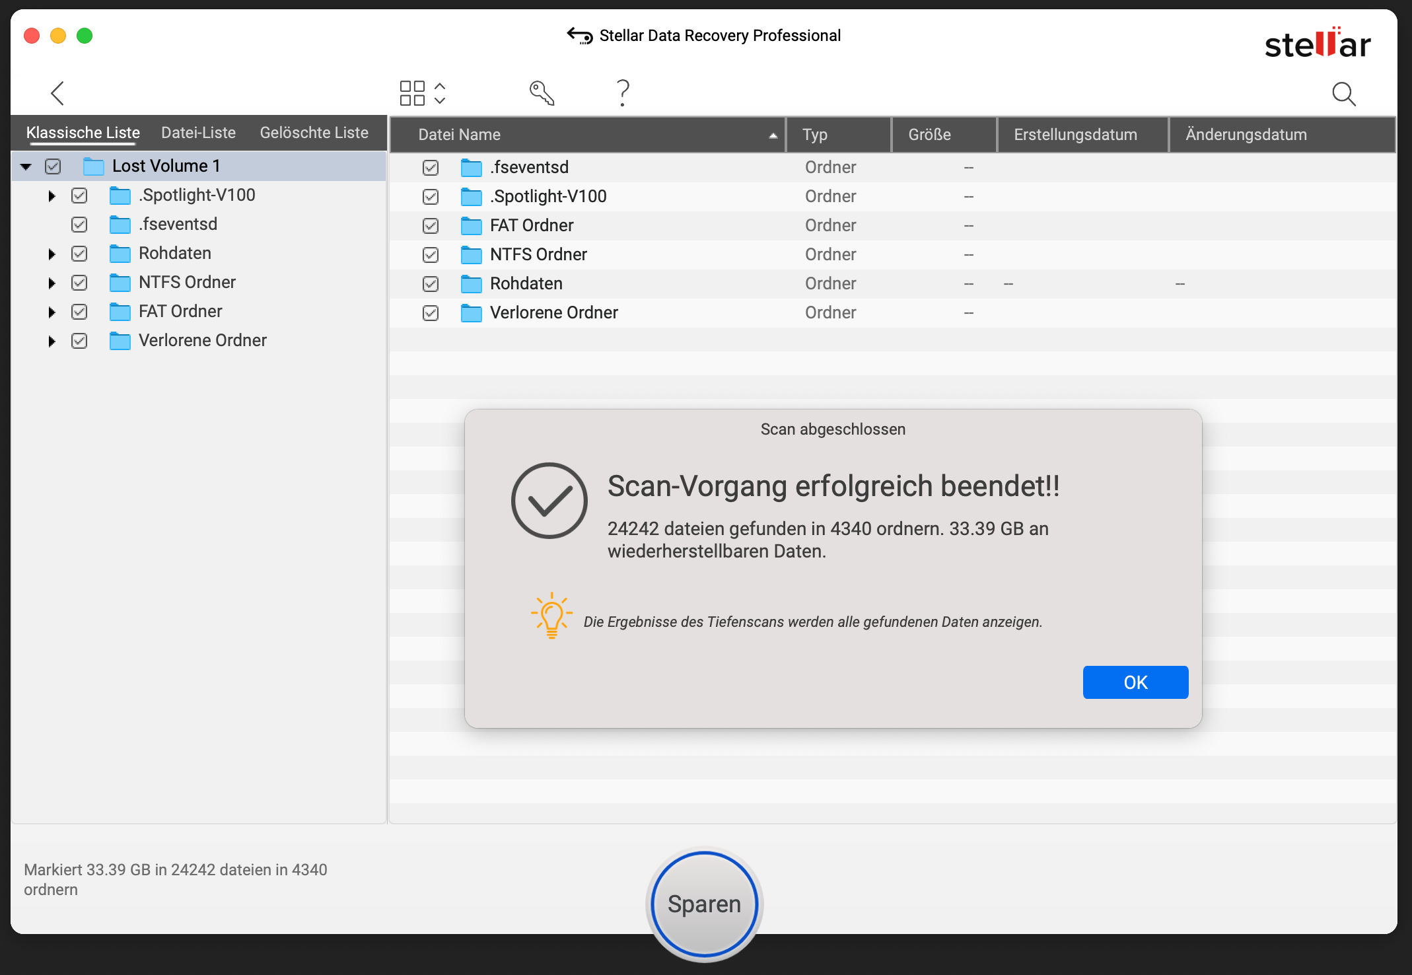This screenshot has height=975, width=1412.
Task: Select the Lost Volume 1 tree row
Action: pos(199,166)
